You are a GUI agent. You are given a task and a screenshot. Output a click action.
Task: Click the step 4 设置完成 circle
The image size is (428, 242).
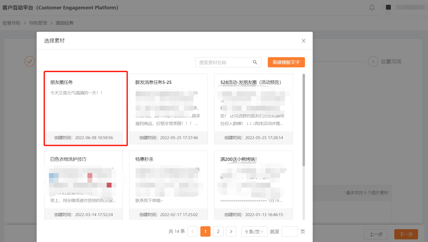click(x=373, y=61)
